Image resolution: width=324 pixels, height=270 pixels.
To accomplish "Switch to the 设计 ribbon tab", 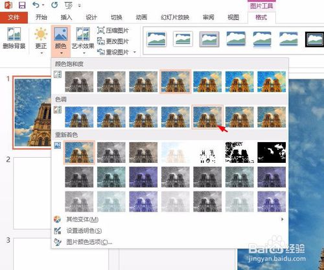I will point(91,18).
